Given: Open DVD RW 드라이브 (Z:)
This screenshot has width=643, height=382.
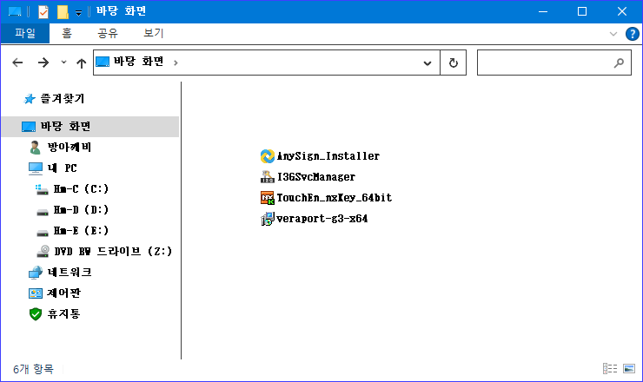Looking at the screenshot, I should 113,251.
